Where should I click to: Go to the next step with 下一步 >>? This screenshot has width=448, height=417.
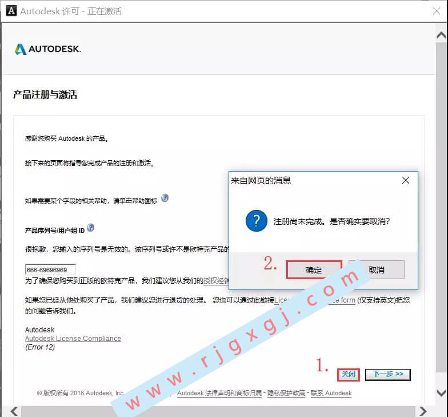pyautogui.click(x=387, y=374)
